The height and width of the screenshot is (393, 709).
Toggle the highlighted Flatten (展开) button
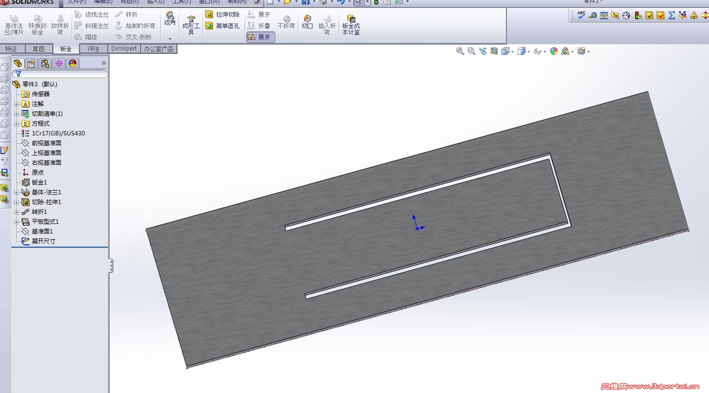tap(261, 37)
